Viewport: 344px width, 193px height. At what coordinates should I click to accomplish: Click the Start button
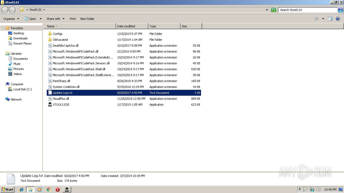point(7,189)
